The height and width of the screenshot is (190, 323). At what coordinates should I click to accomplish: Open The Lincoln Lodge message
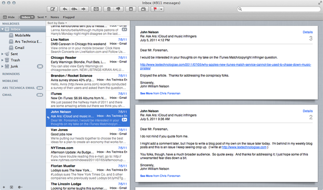88,185
